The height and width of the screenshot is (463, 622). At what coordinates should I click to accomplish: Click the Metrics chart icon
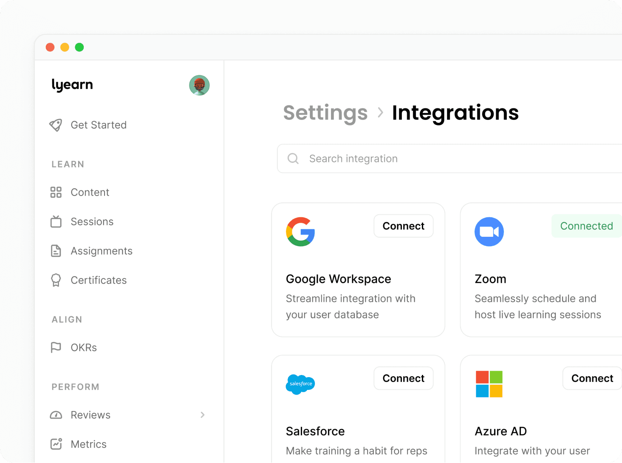56,444
